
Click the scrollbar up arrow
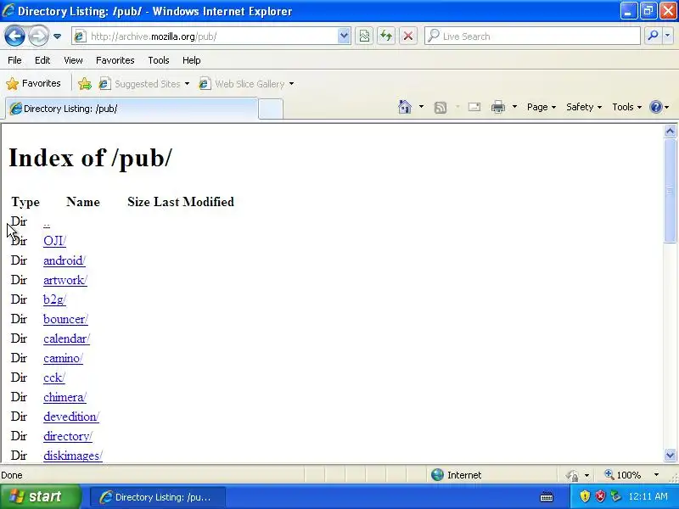coord(670,131)
